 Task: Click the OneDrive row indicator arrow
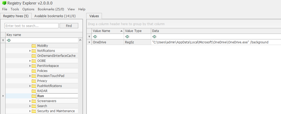point(89,42)
